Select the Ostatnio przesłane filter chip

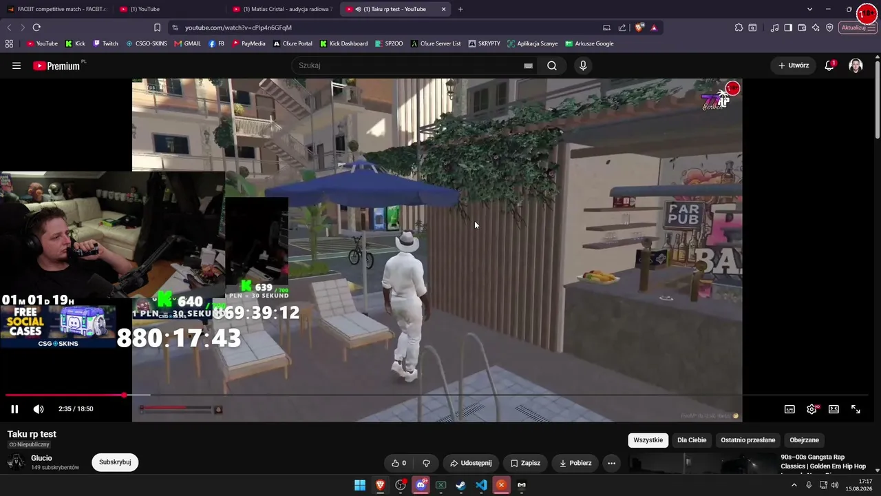pyautogui.click(x=747, y=440)
